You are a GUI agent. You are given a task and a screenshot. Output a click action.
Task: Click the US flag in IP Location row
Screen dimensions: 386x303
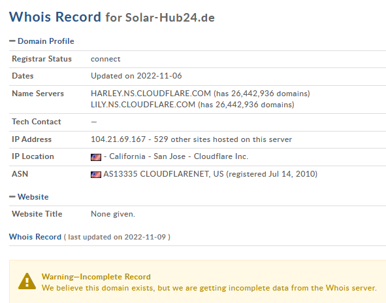point(96,157)
